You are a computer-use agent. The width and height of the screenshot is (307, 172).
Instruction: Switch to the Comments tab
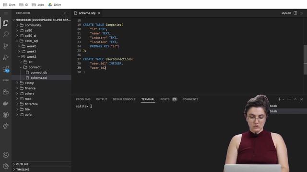coord(190,99)
